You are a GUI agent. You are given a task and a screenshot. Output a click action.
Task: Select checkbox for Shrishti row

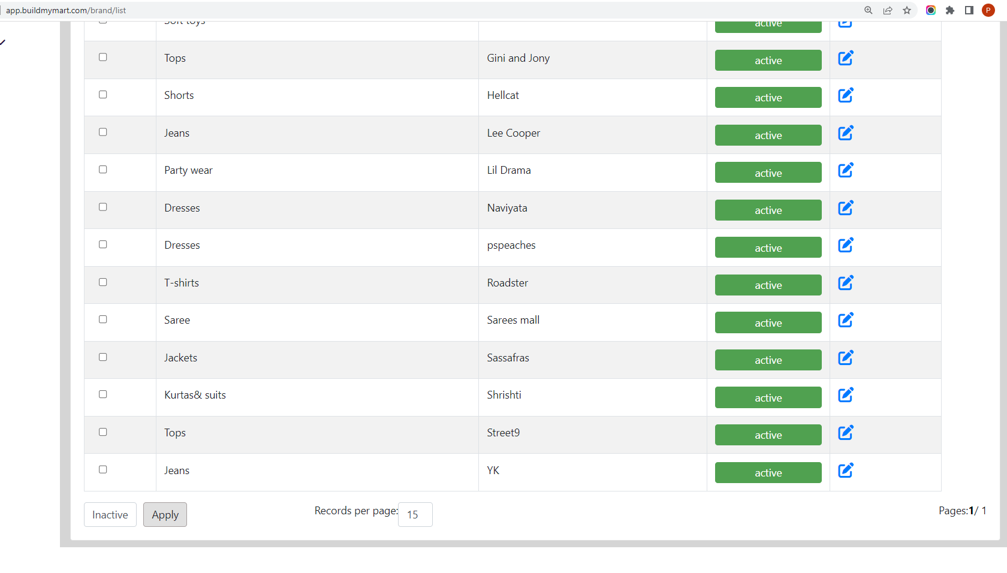click(103, 394)
